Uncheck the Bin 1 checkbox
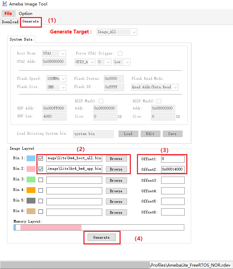 pyautogui.click(x=41, y=159)
